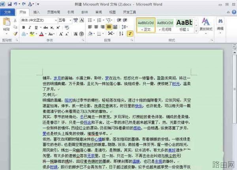Click the vertical scrollbar thumb

pyautogui.click(x=235, y=89)
